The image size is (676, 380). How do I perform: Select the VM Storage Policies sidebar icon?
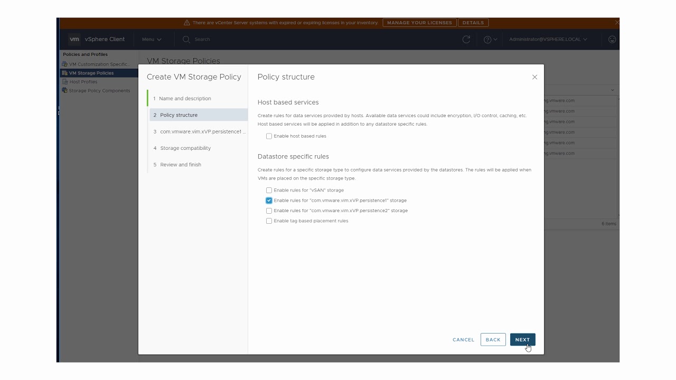pyautogui.click(x=65, y=73)
